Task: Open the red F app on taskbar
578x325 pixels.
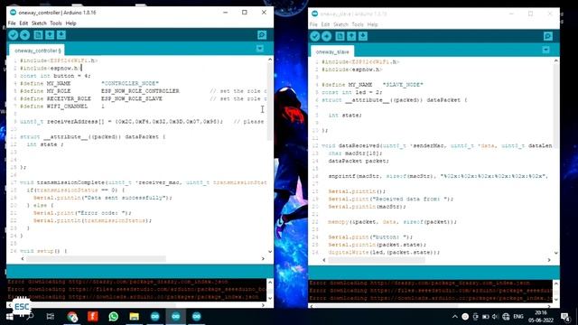Action: [x=93, y=317]
